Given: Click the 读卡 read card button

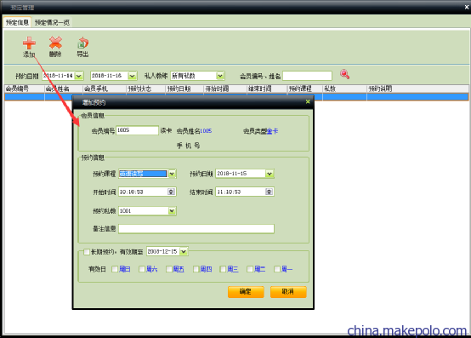Looking at the screenshot, I should [x=166, y=130].
